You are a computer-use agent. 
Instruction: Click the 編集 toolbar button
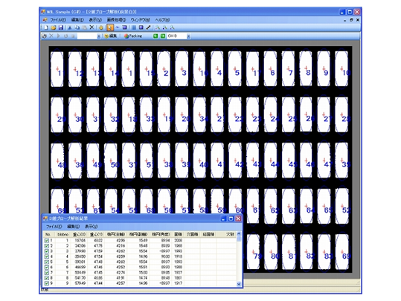pyautogui.click(x=111, y=36)
